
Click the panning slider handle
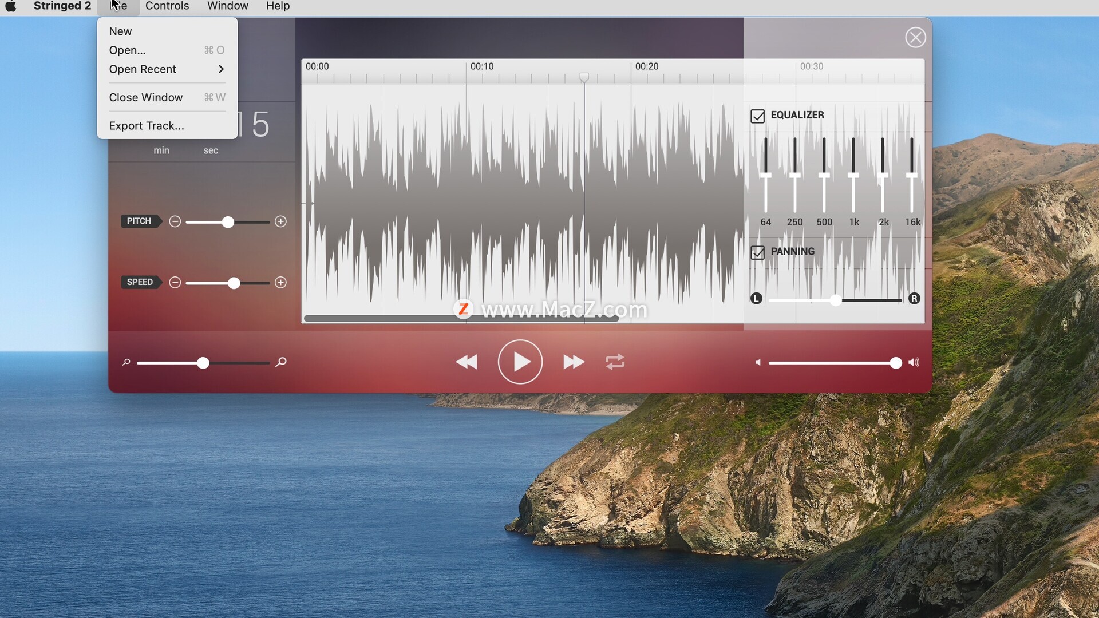coord(836,300)
